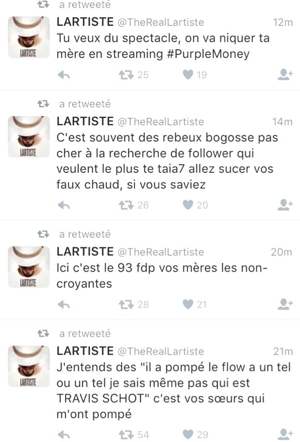Viewport: 300px width, 442px height.
Task: Retweet the tweet with 25 retweets
Action: click(126, 75)
